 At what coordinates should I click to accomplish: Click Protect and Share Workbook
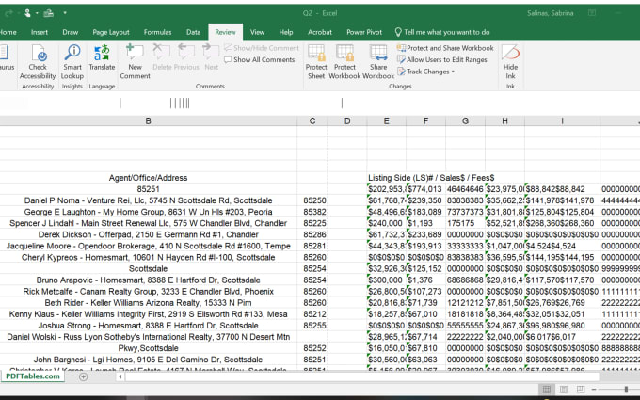(x=445, y=48)
